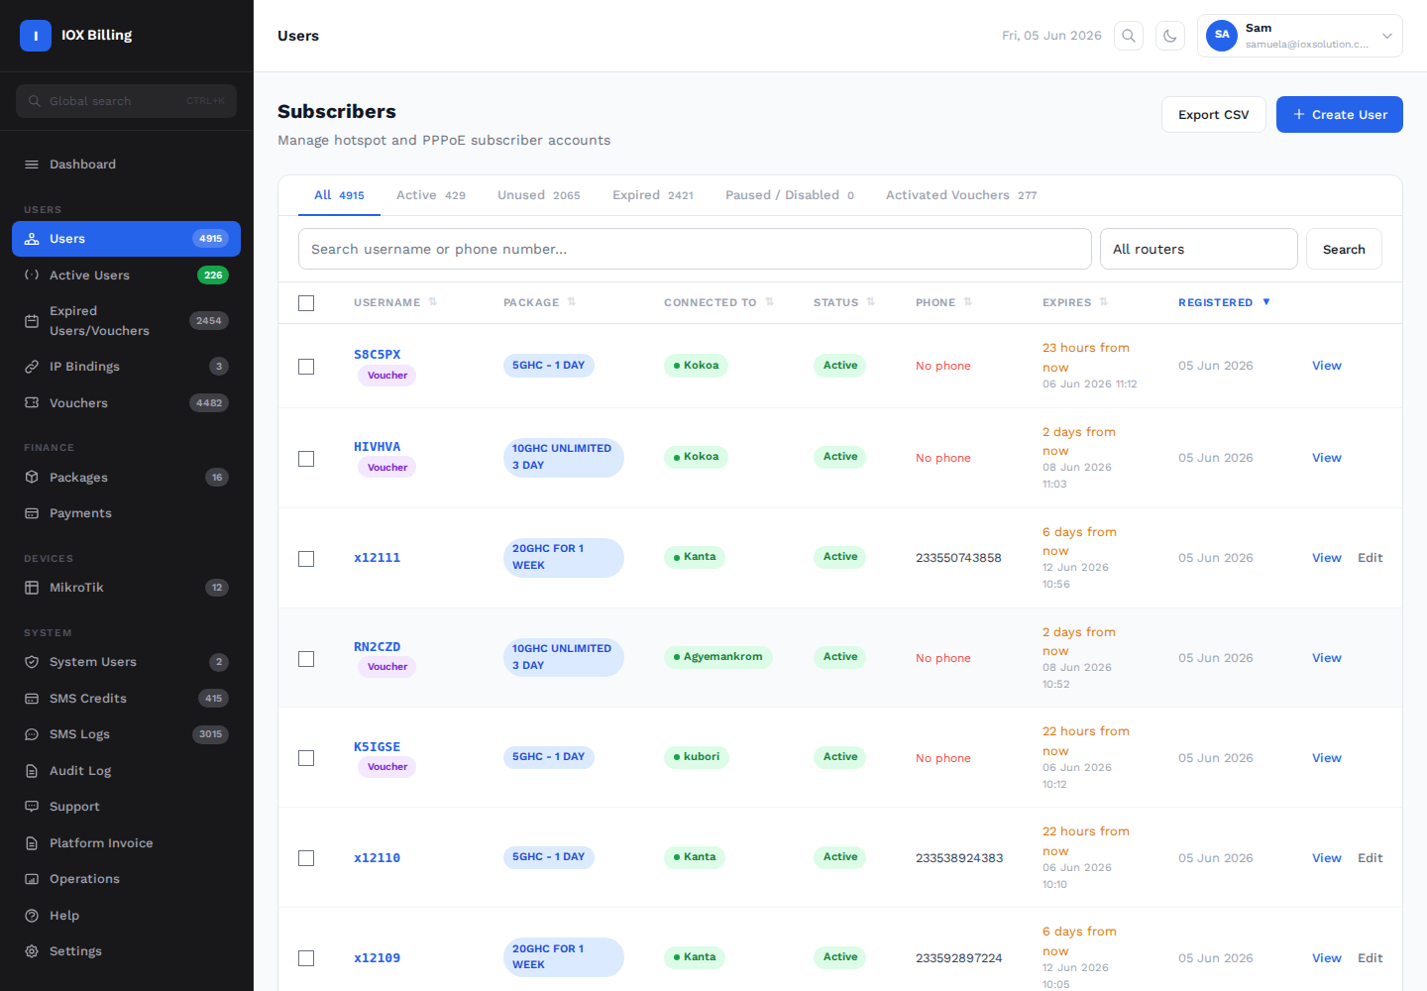Open the Paused / Disabled tab

790,195
